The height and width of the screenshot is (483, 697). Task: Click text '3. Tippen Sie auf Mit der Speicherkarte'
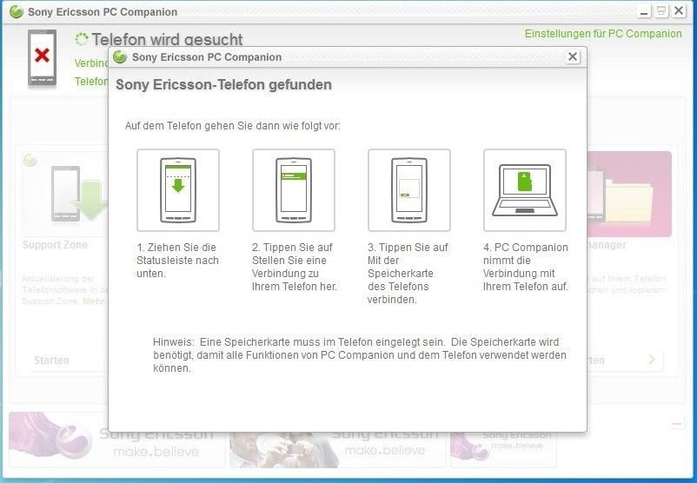tap(408, 274)
